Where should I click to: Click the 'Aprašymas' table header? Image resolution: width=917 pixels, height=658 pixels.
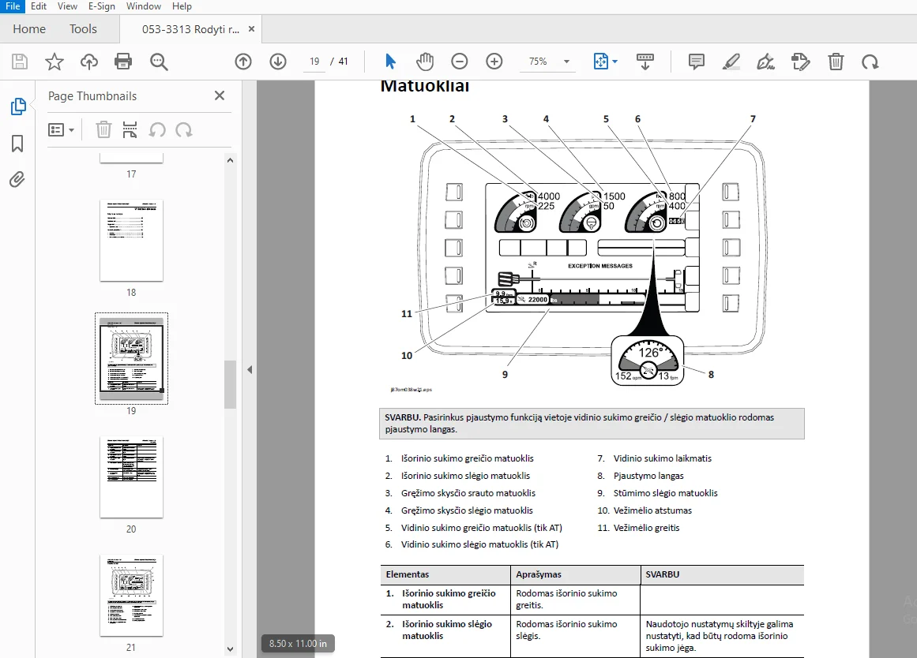(539, 574)
